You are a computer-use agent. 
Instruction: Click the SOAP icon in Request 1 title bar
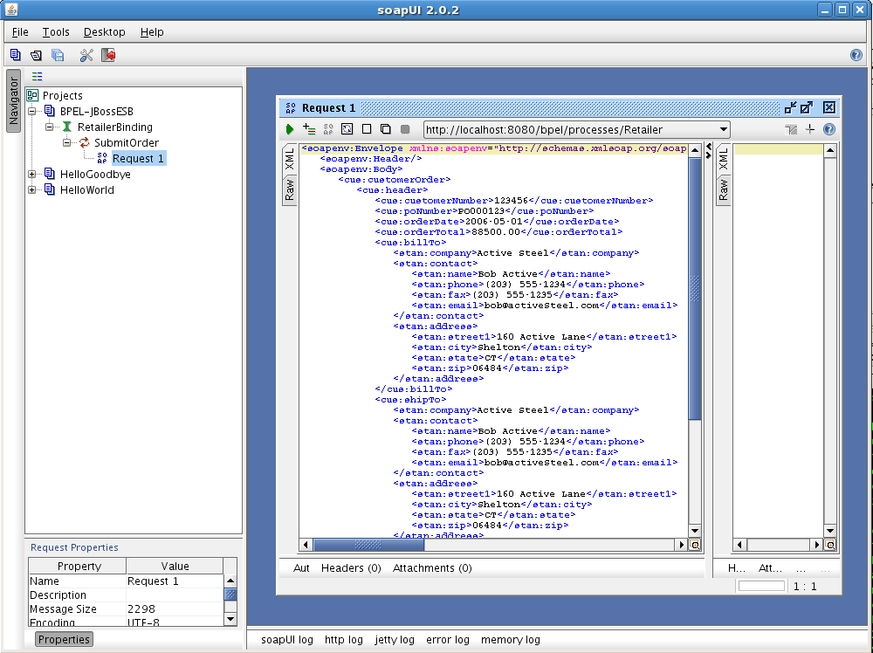coord(291,108)
